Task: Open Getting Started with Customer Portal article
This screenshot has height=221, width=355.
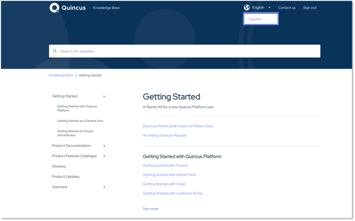Action: click(172, 193)
